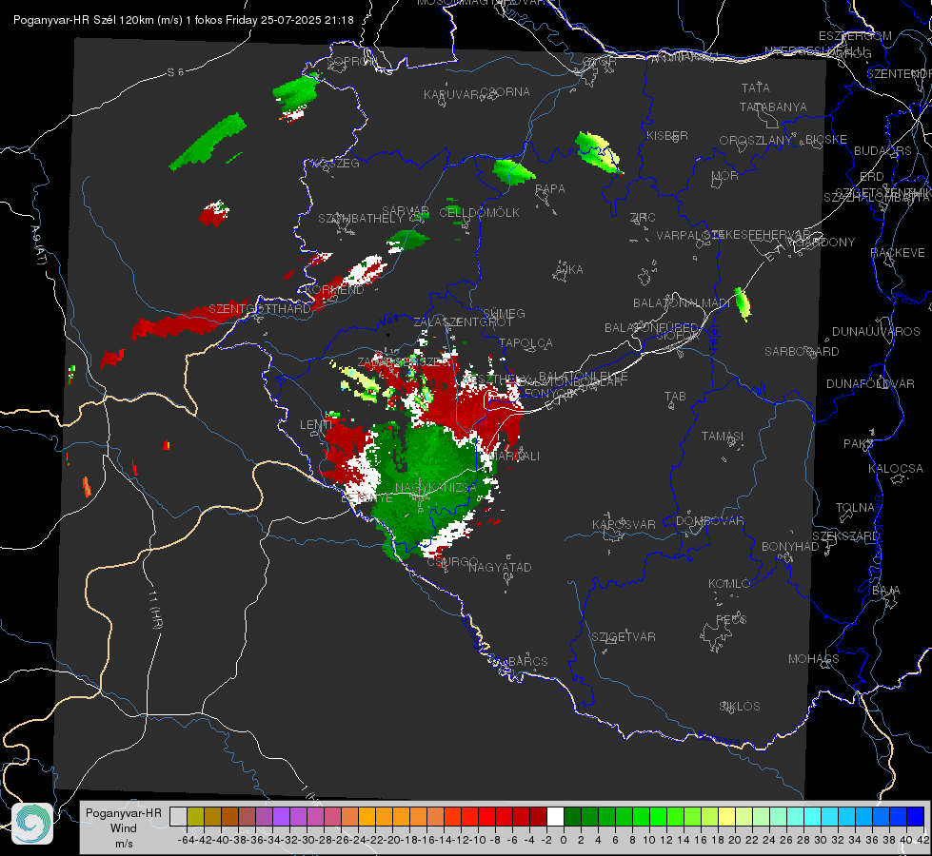This screenshot has width=932, height=856.
Task: Click the TATABÁNYA city label
Action: click(773, 107)
